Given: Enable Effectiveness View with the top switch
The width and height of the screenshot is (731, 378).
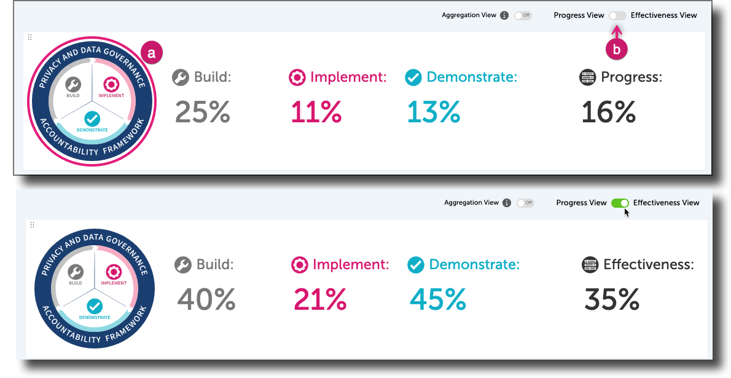Looking at the screenshot, I should pos(617,15).
